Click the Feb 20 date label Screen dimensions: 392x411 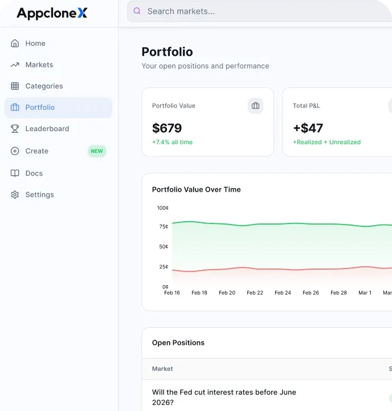(227, 293)
